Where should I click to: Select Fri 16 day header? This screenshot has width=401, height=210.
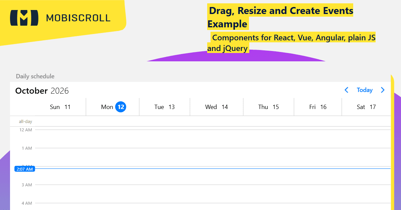click(x=318, y=107)
